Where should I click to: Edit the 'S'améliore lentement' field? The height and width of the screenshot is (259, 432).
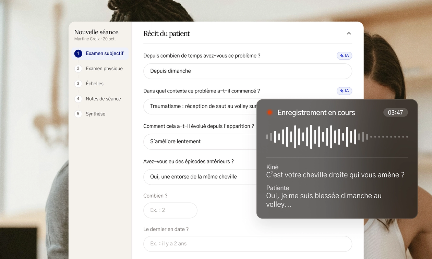point(200,141)
